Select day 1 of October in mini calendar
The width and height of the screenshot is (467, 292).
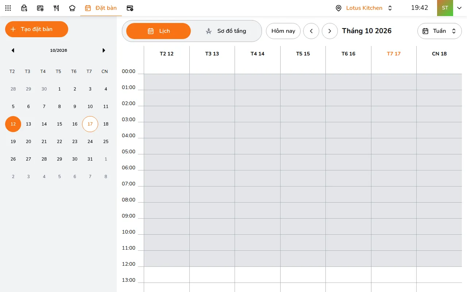point(59,89)
